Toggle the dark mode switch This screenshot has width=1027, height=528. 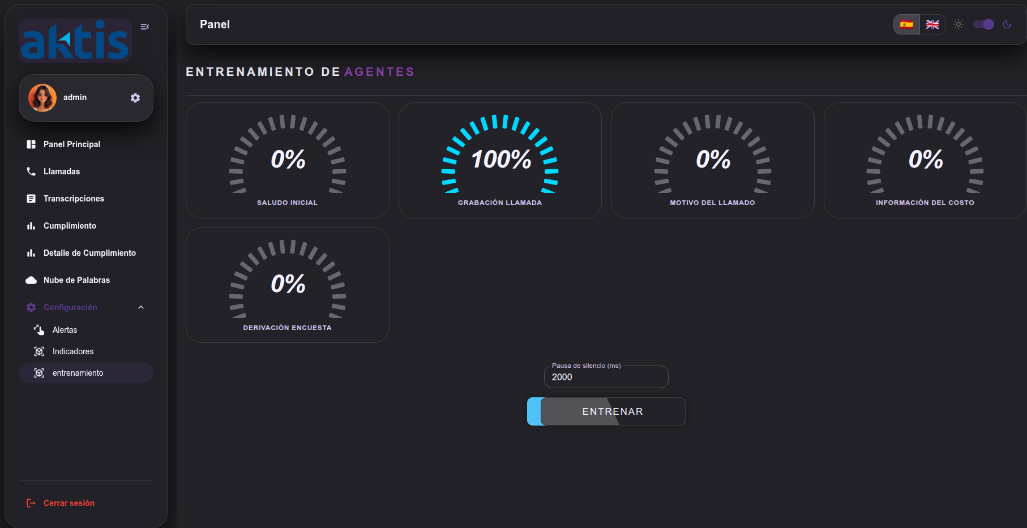(983, 24)
